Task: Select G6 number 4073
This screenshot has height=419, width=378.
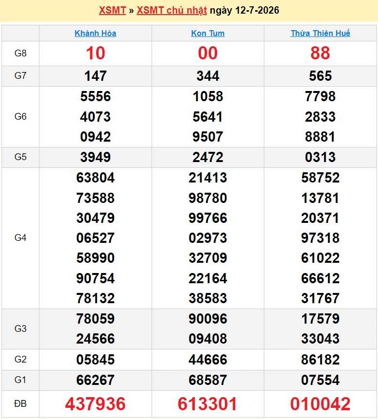Action: tap(96, 117)
